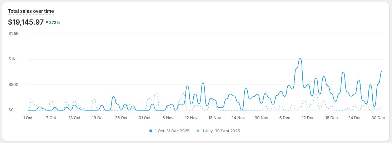Click the light blue legend dot for July–Sept 2025
The image size is (392, 143).
point(199,131)
